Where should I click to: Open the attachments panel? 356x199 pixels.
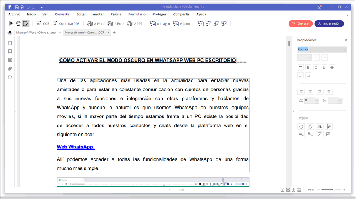click(x=10, y=68)
